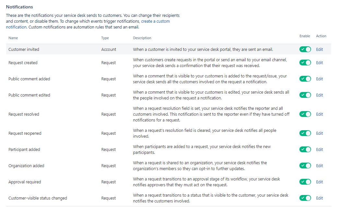This screenshot has width=337, height=207.
Task: Click the Type column header
Action: point(105,38)
